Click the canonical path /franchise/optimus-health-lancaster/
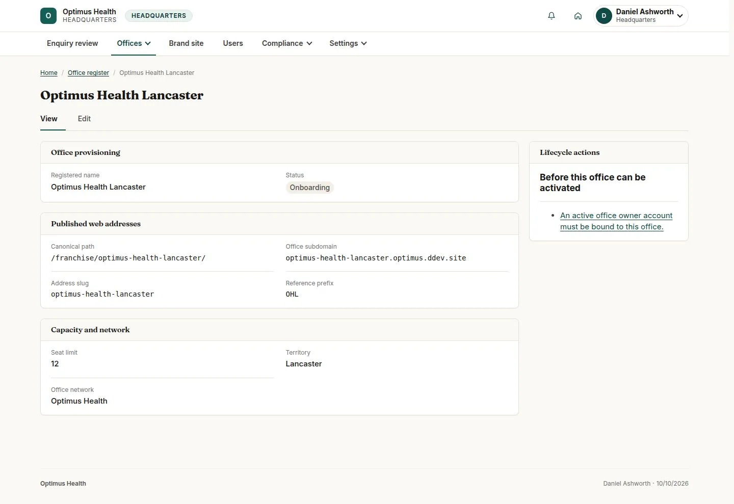 pos(128,258)
